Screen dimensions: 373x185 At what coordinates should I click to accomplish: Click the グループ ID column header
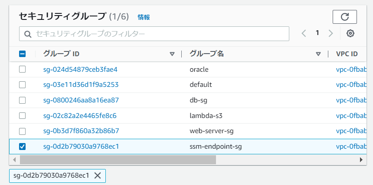tap(61, 54)
